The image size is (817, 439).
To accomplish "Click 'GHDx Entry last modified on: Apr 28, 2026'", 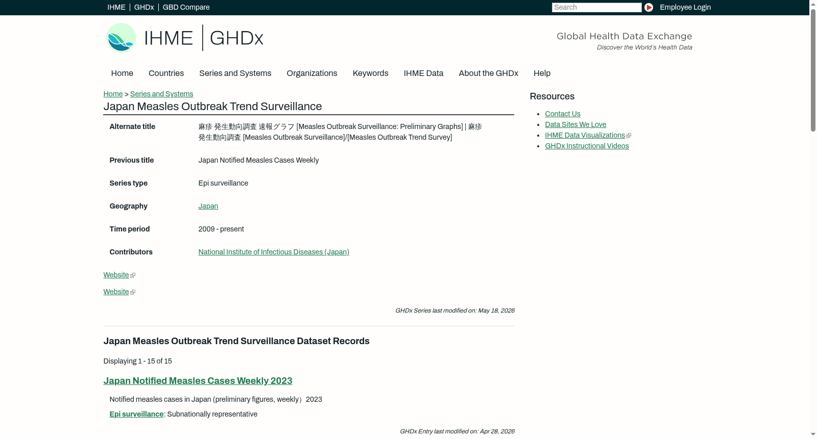I will [457, 431].
